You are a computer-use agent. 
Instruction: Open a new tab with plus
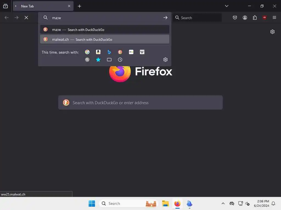click(79, 6)
